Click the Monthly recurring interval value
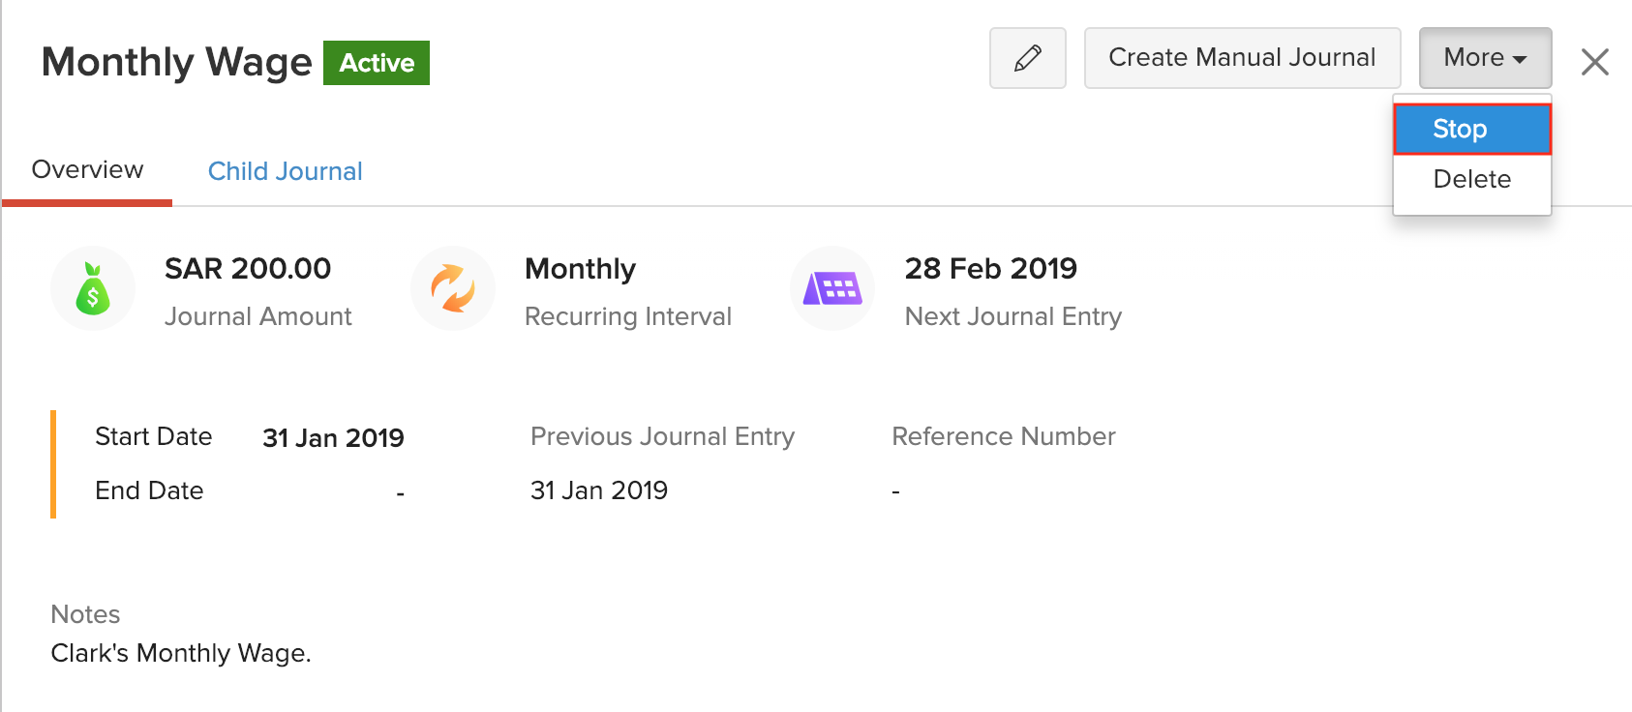This screenshot has height=712, width=1632. 580,268
